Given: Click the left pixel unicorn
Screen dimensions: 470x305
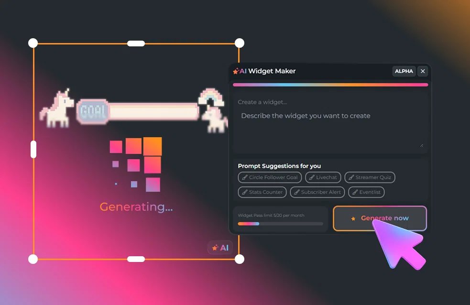Looking at the screenshot, I should pyautogui.click(x=57, y=108).
